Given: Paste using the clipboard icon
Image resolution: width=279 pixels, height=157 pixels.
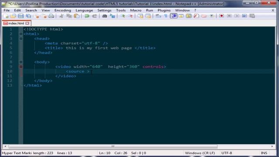Looking at the screenshot, I should tap(77, 16).
